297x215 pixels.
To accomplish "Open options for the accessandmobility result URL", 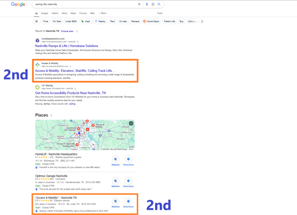I will pyautogui.click(x=70, y=67).
